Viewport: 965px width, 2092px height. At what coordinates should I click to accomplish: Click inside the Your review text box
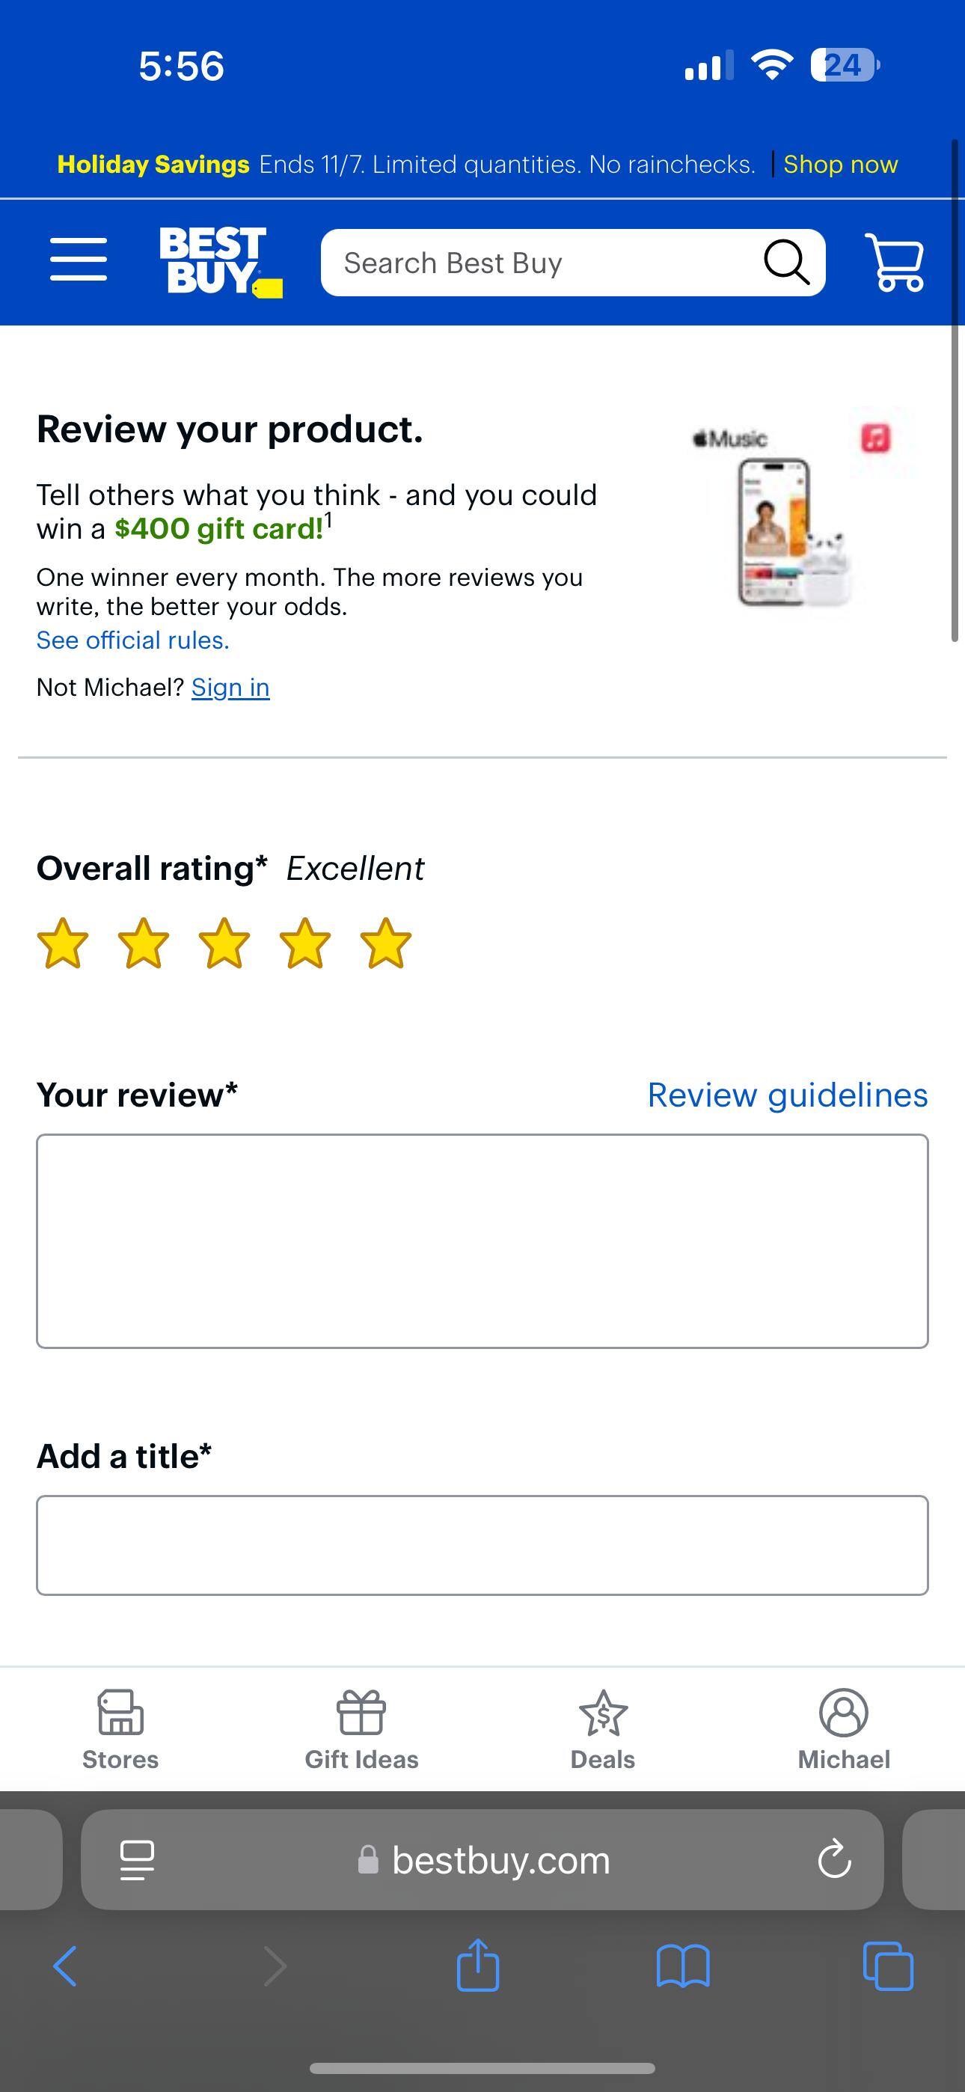(481, 1238)
